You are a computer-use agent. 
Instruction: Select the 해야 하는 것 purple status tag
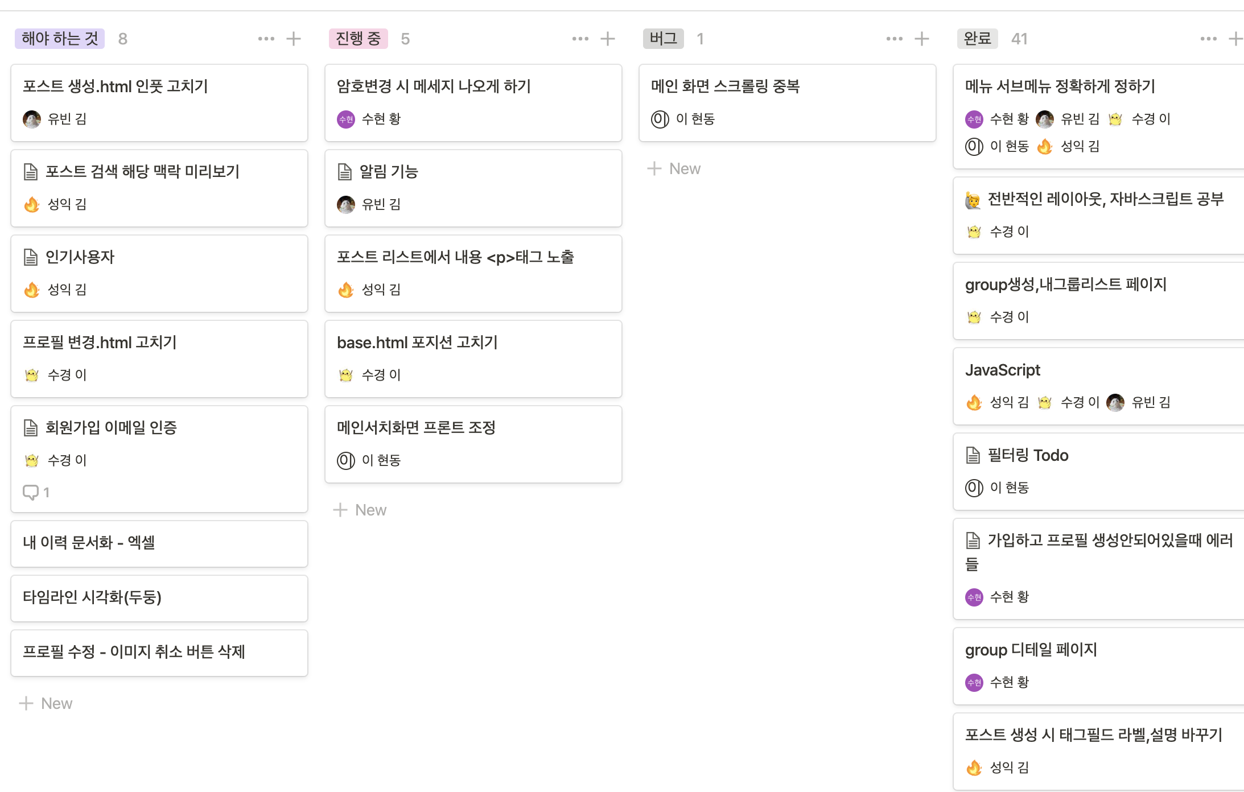coord(60,39)
